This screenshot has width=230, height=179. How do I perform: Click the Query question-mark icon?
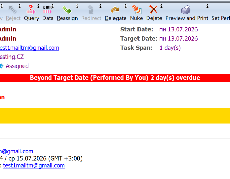31,9
